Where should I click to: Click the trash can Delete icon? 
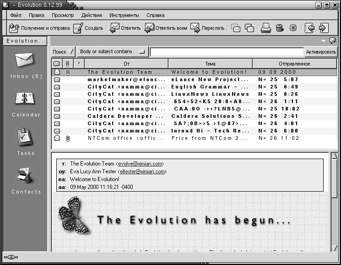(x=279, y=28)
